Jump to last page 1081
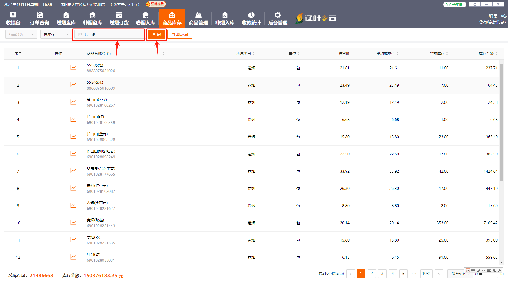The width and height of the screenshot is (508, 286). [x=427, y=274]
